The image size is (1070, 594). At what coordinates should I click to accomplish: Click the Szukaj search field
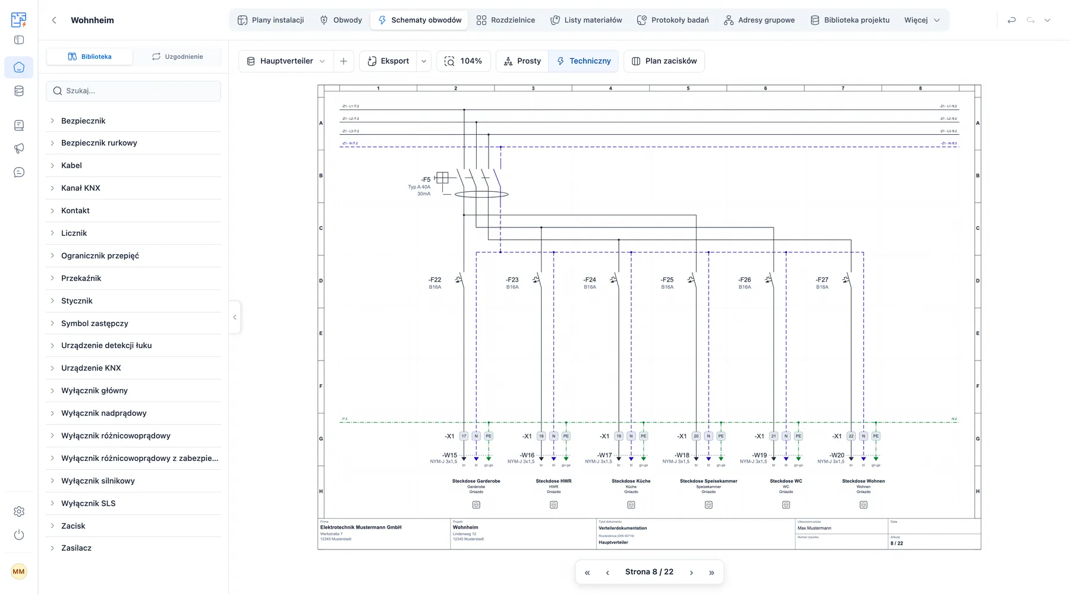(x=133, y=91)
